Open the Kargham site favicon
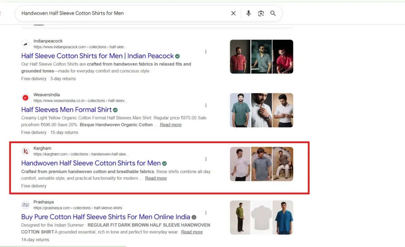This screenshot has width=405, height=247. click(25, 151)
